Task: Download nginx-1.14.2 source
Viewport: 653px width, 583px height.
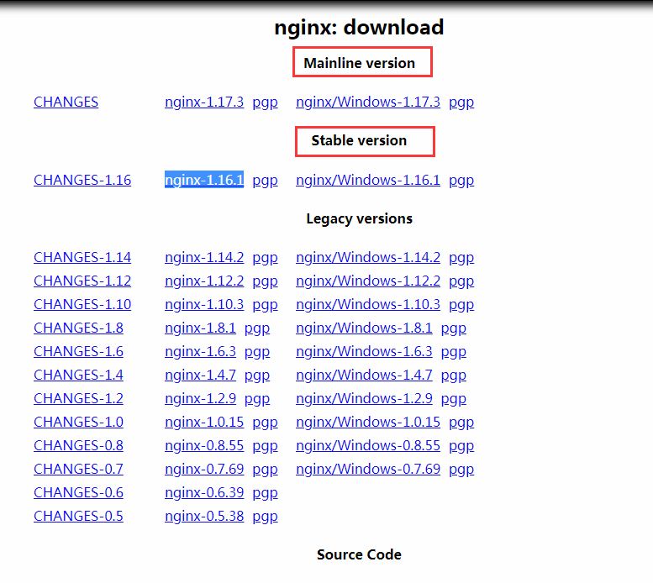Action: 204,258
